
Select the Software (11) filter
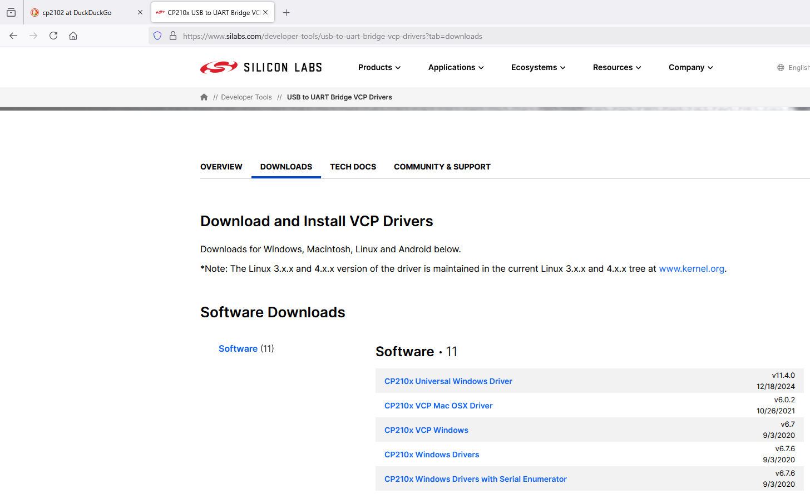(x=246, y=348)
